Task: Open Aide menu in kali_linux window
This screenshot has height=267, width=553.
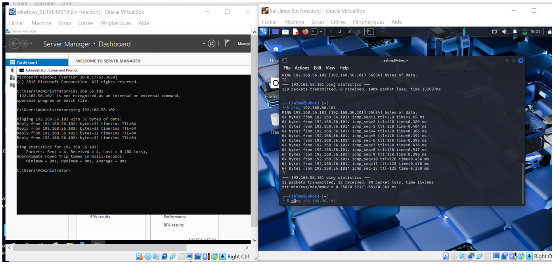Action: point(397,22)
